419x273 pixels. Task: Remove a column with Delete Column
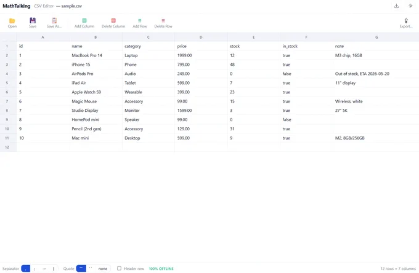pos(113,23)
